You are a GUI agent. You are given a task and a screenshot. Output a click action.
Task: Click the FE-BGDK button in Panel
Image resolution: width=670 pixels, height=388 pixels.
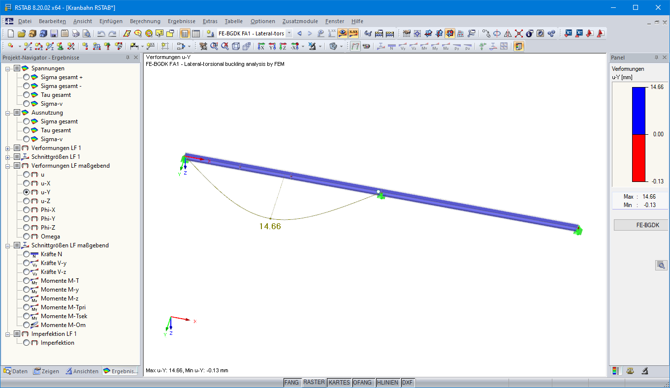coord(640,225)
